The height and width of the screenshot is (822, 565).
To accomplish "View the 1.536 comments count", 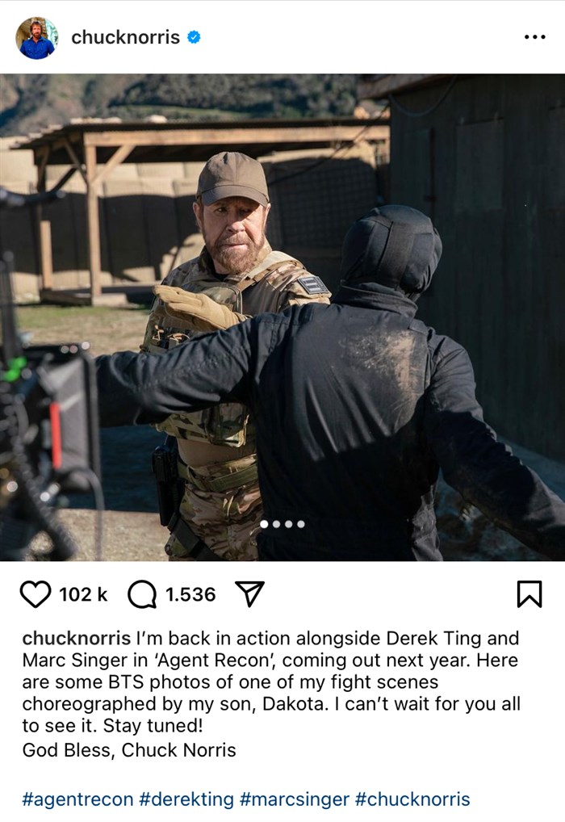I will pos(190,594).
